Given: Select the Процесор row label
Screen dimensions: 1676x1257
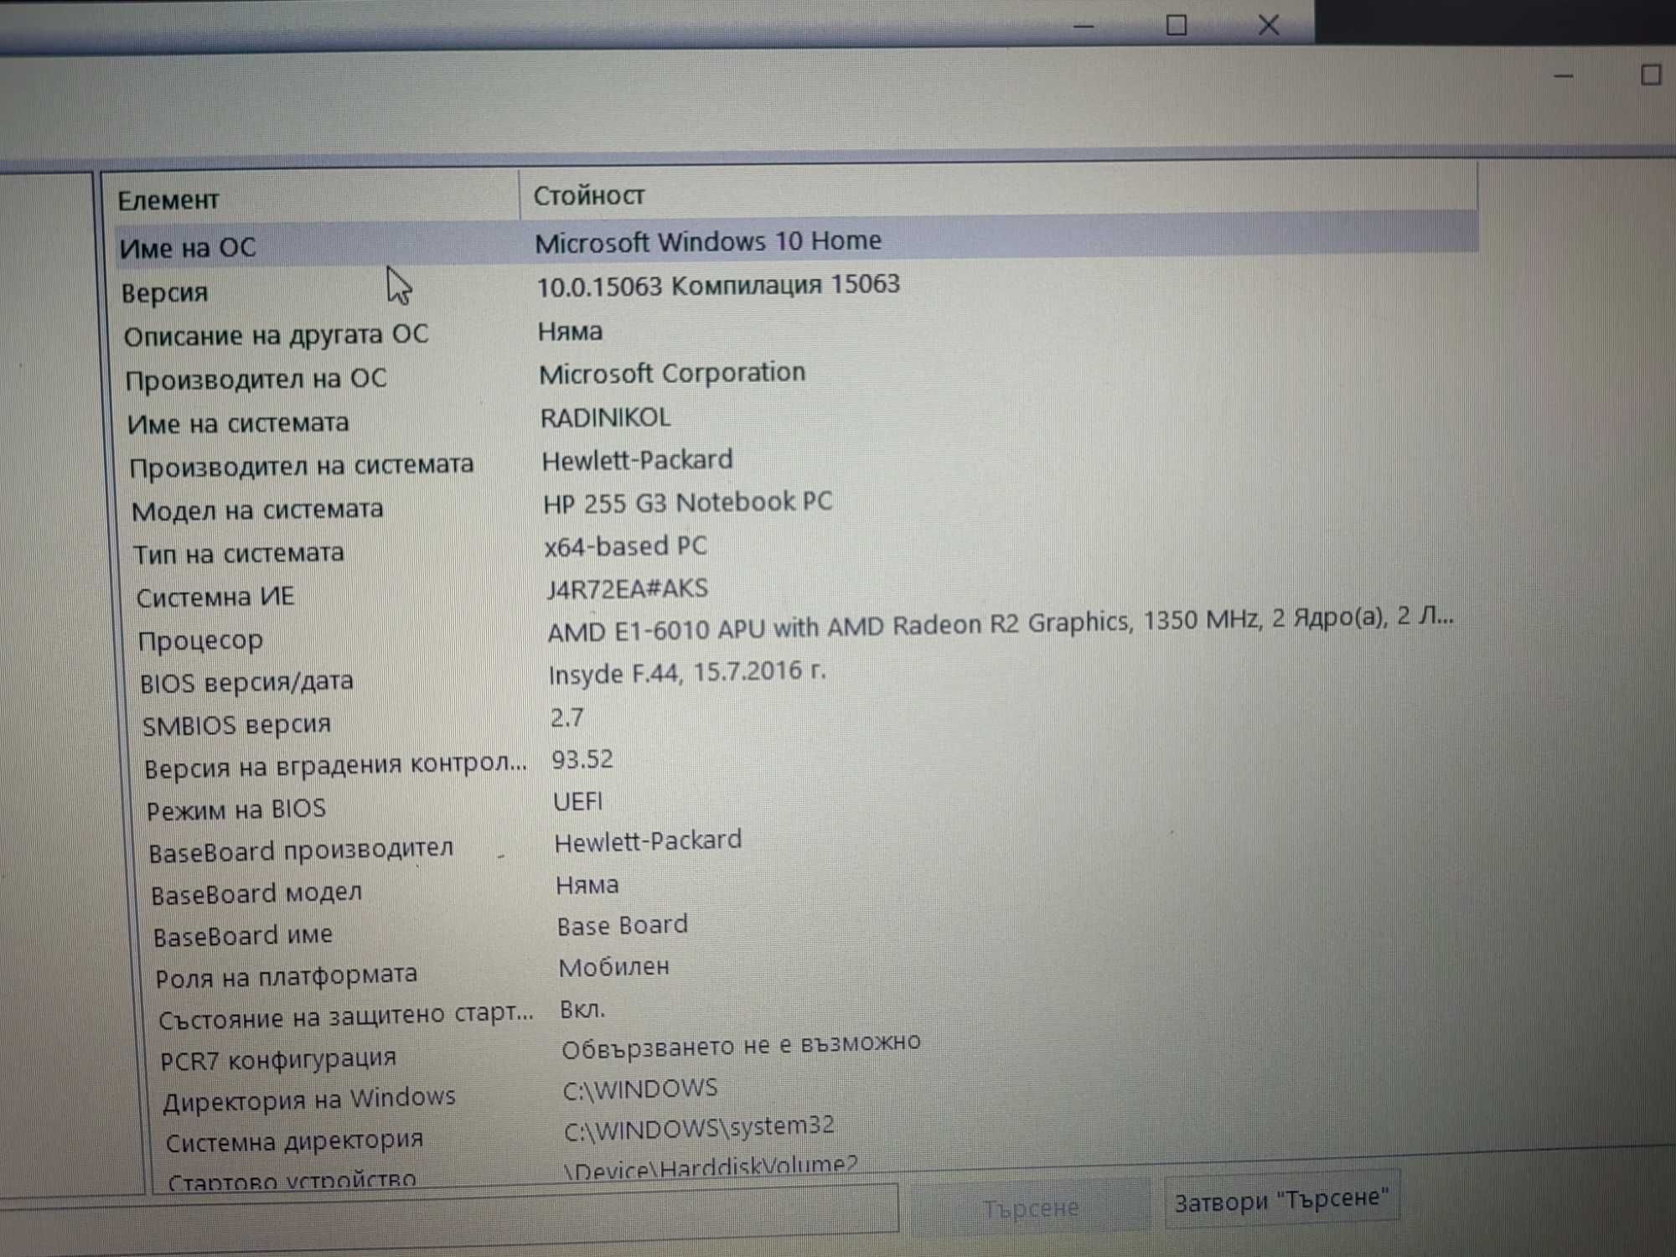Looking at the screenshot, I should click(x=201, y=641).
